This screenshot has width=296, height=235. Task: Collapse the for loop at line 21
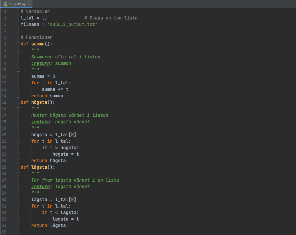[19, 141]
